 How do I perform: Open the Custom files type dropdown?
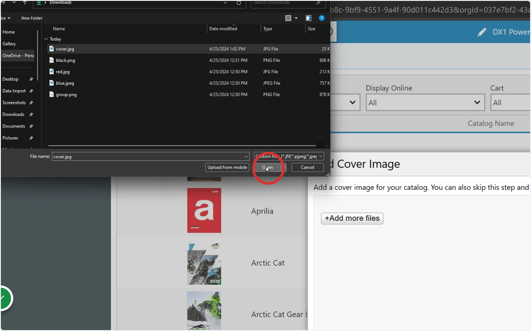289,156
